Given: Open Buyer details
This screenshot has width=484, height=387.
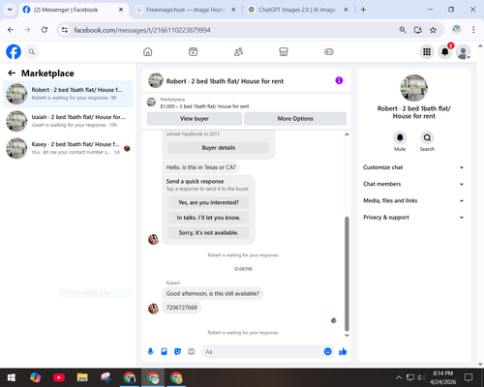Looking at the screenshot, I should click(x=219, y=148).
